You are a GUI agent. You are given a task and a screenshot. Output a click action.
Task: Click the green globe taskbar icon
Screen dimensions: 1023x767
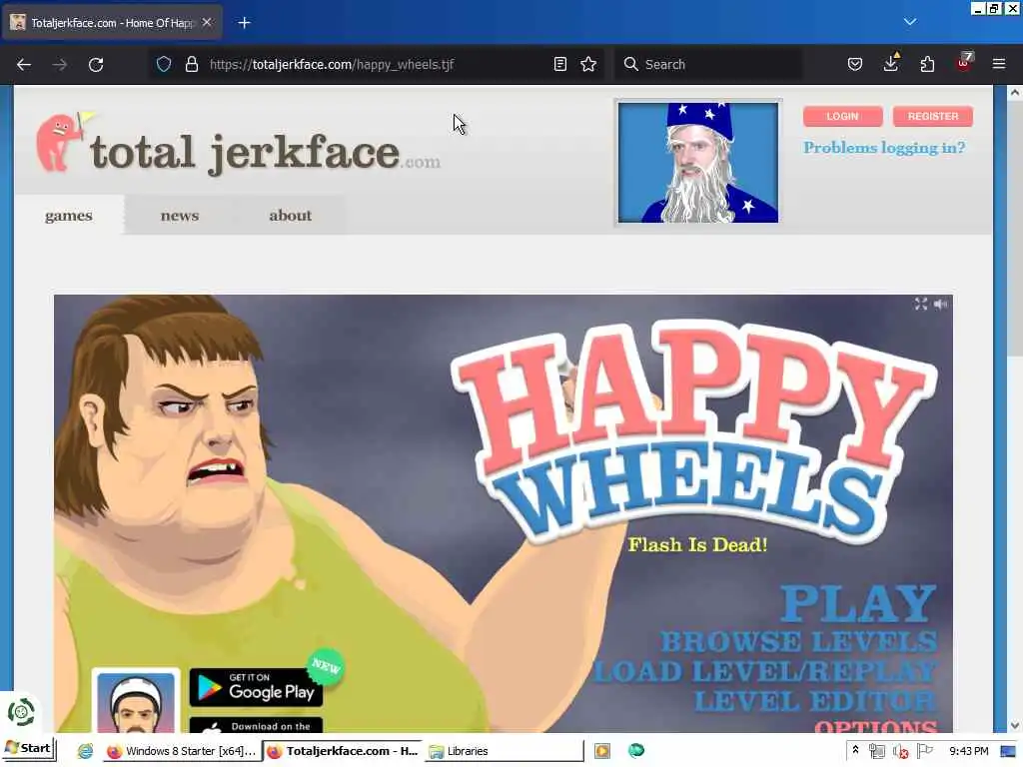[636, 751]
